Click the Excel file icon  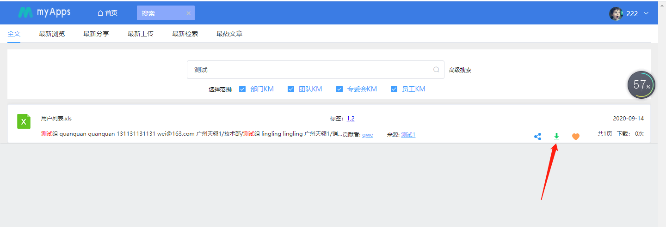click(x=24, y=121)
